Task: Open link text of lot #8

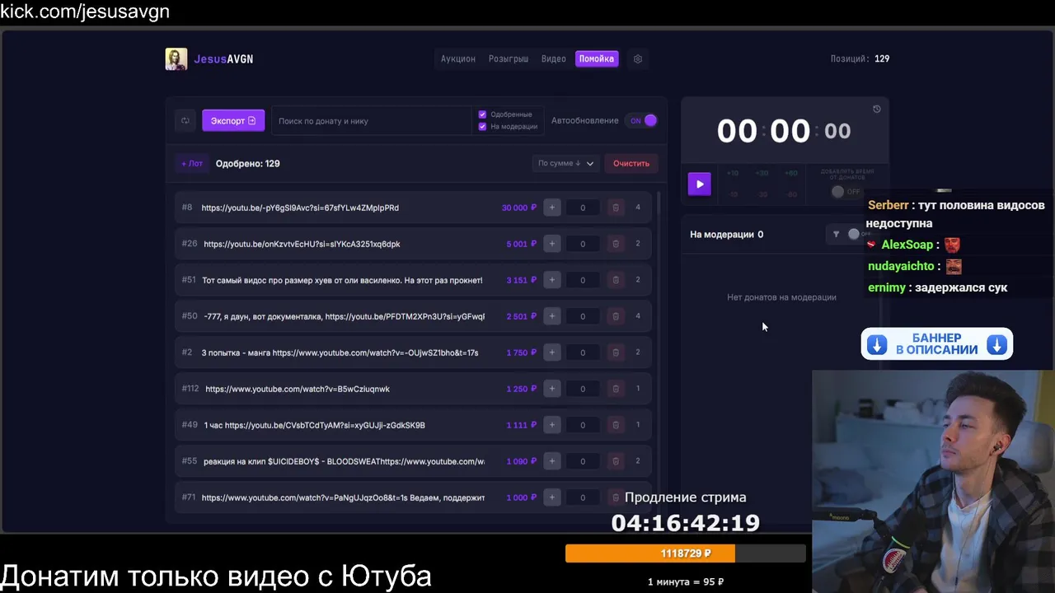Action: coord(300,208)
